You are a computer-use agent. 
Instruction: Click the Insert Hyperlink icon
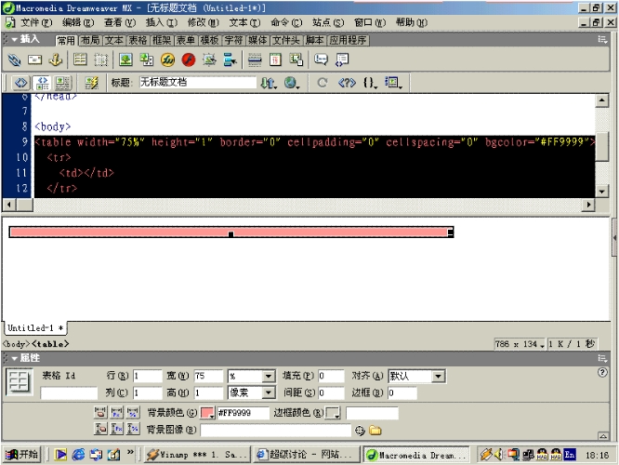pos(14,60)
